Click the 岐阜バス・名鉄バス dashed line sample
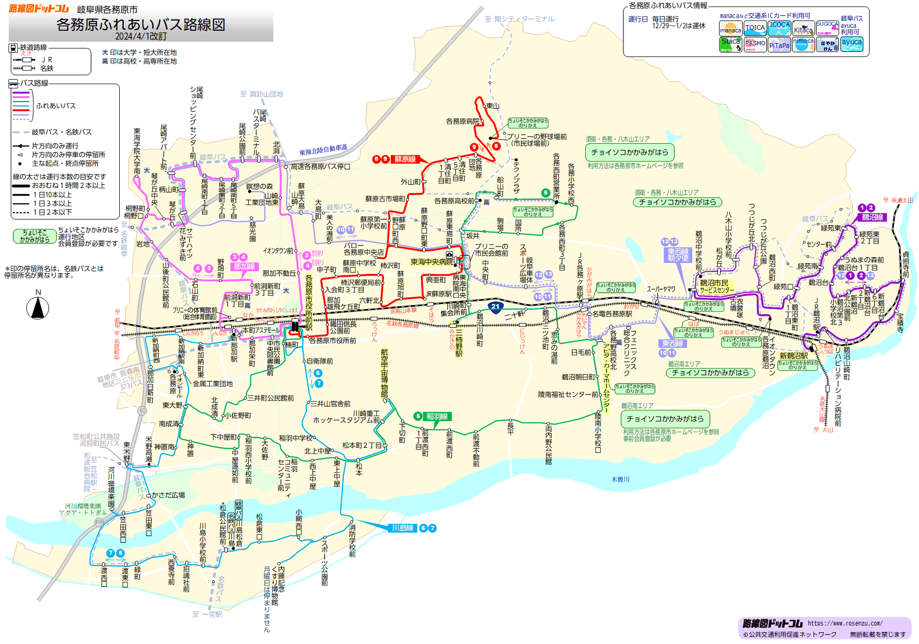The width and height of the screenshot is (919, 644). (x=21, y=132)
